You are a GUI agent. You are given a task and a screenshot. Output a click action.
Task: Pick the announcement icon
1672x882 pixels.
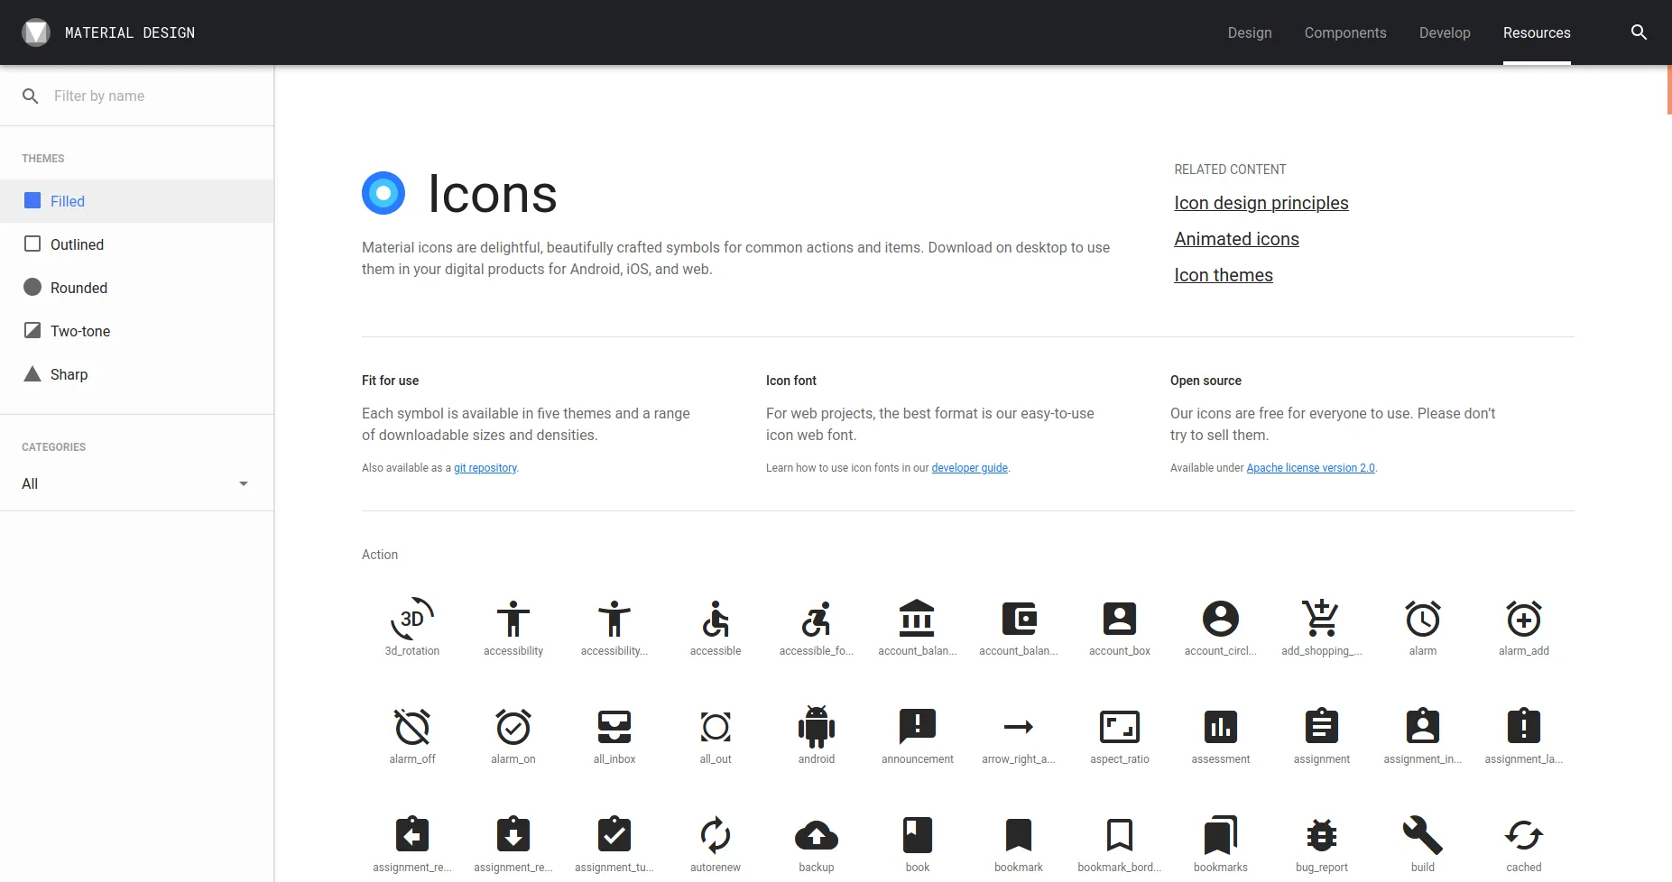pyautogui.click(x=918, y=728)
